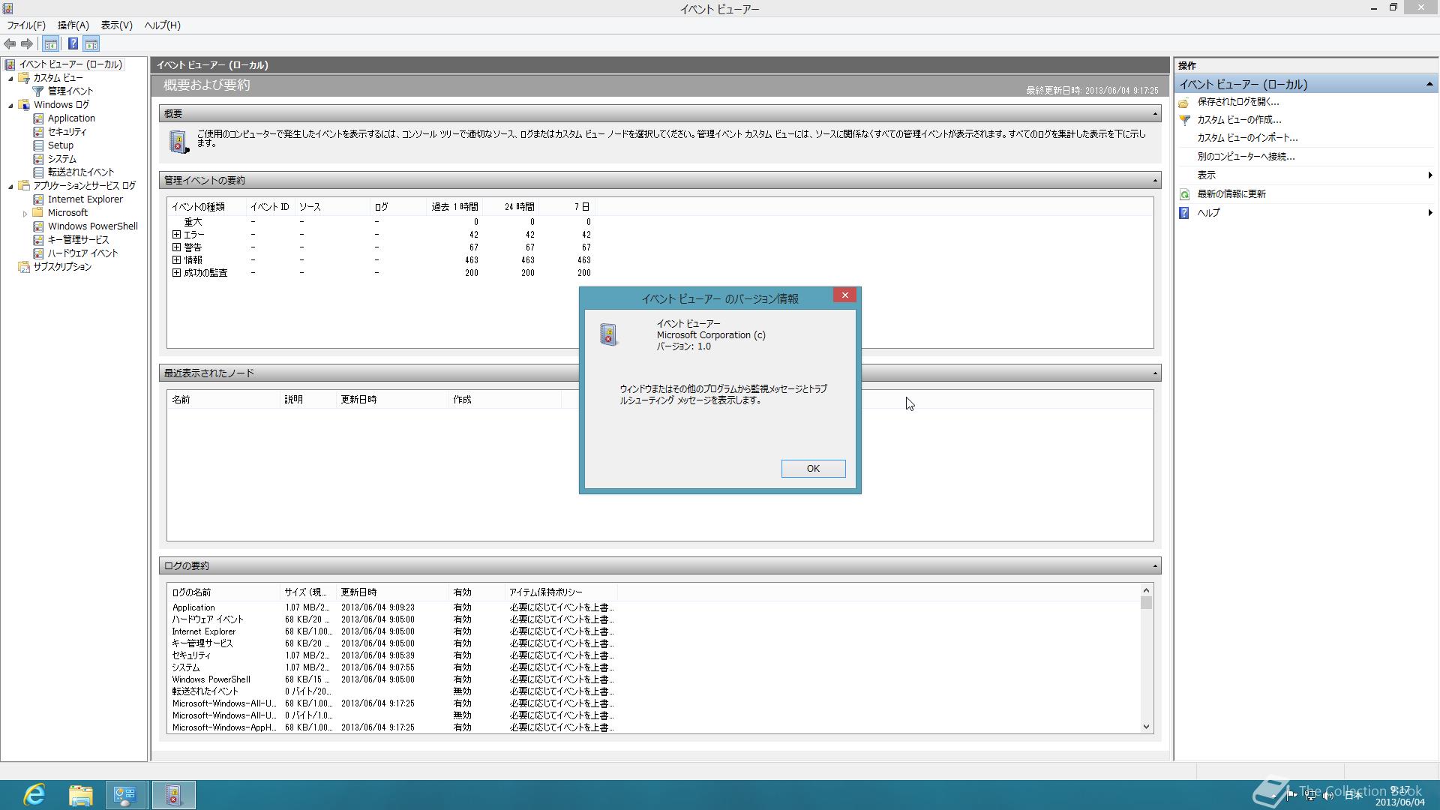Click the ログの名前 column header
The image size is (1440, 810).
click(223, 592)
